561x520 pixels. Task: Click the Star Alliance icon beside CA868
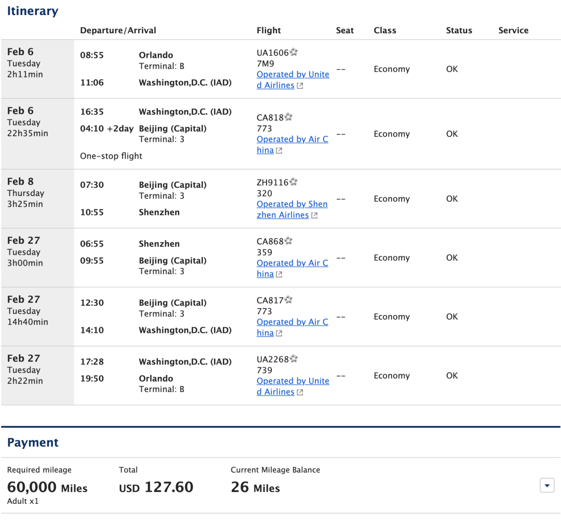pos(289,241)
